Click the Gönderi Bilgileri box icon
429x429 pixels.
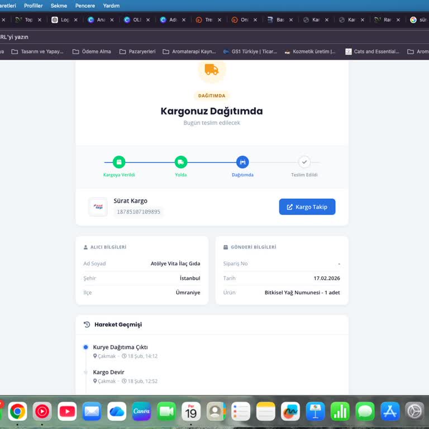click(x=226, y=247)
